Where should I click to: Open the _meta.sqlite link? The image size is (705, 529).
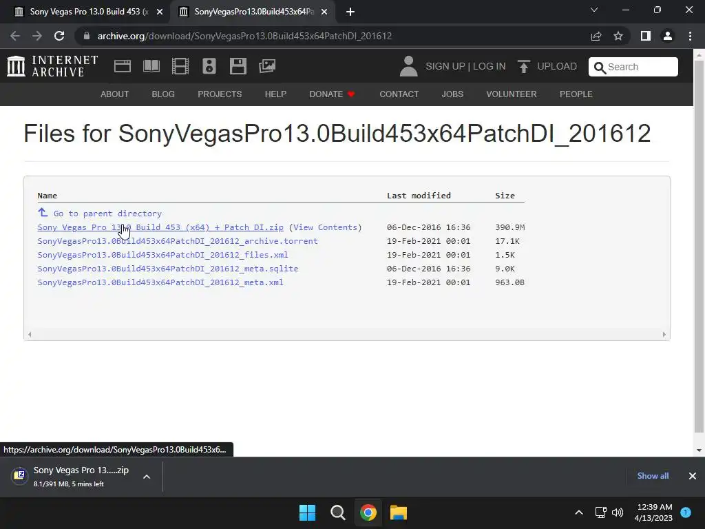click(x=168, y=269)
